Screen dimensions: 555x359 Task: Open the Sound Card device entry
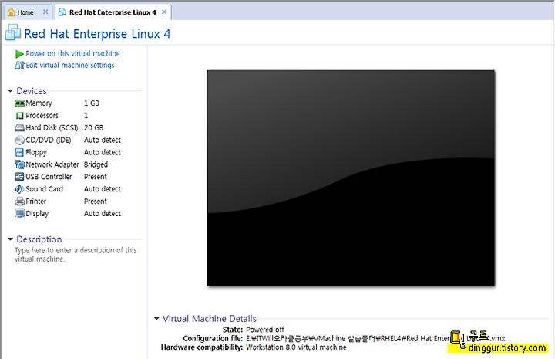point(44,189)
